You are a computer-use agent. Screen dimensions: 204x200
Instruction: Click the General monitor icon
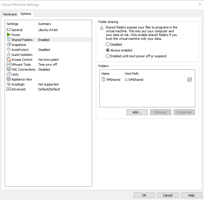(8, 30)
